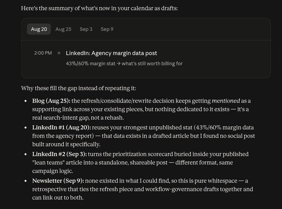The height and width of the screenshot is (209, 282).
Task: Show the Sep 9 drafts tab
Action: pos(107,29)
